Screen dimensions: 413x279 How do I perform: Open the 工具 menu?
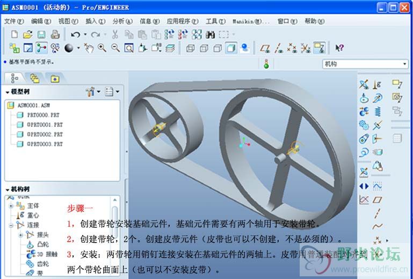pos(215,21)
